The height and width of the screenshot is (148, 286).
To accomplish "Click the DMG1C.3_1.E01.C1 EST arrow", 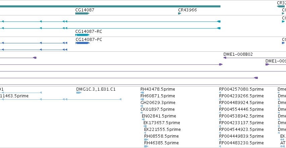I will tap(79, 93).
